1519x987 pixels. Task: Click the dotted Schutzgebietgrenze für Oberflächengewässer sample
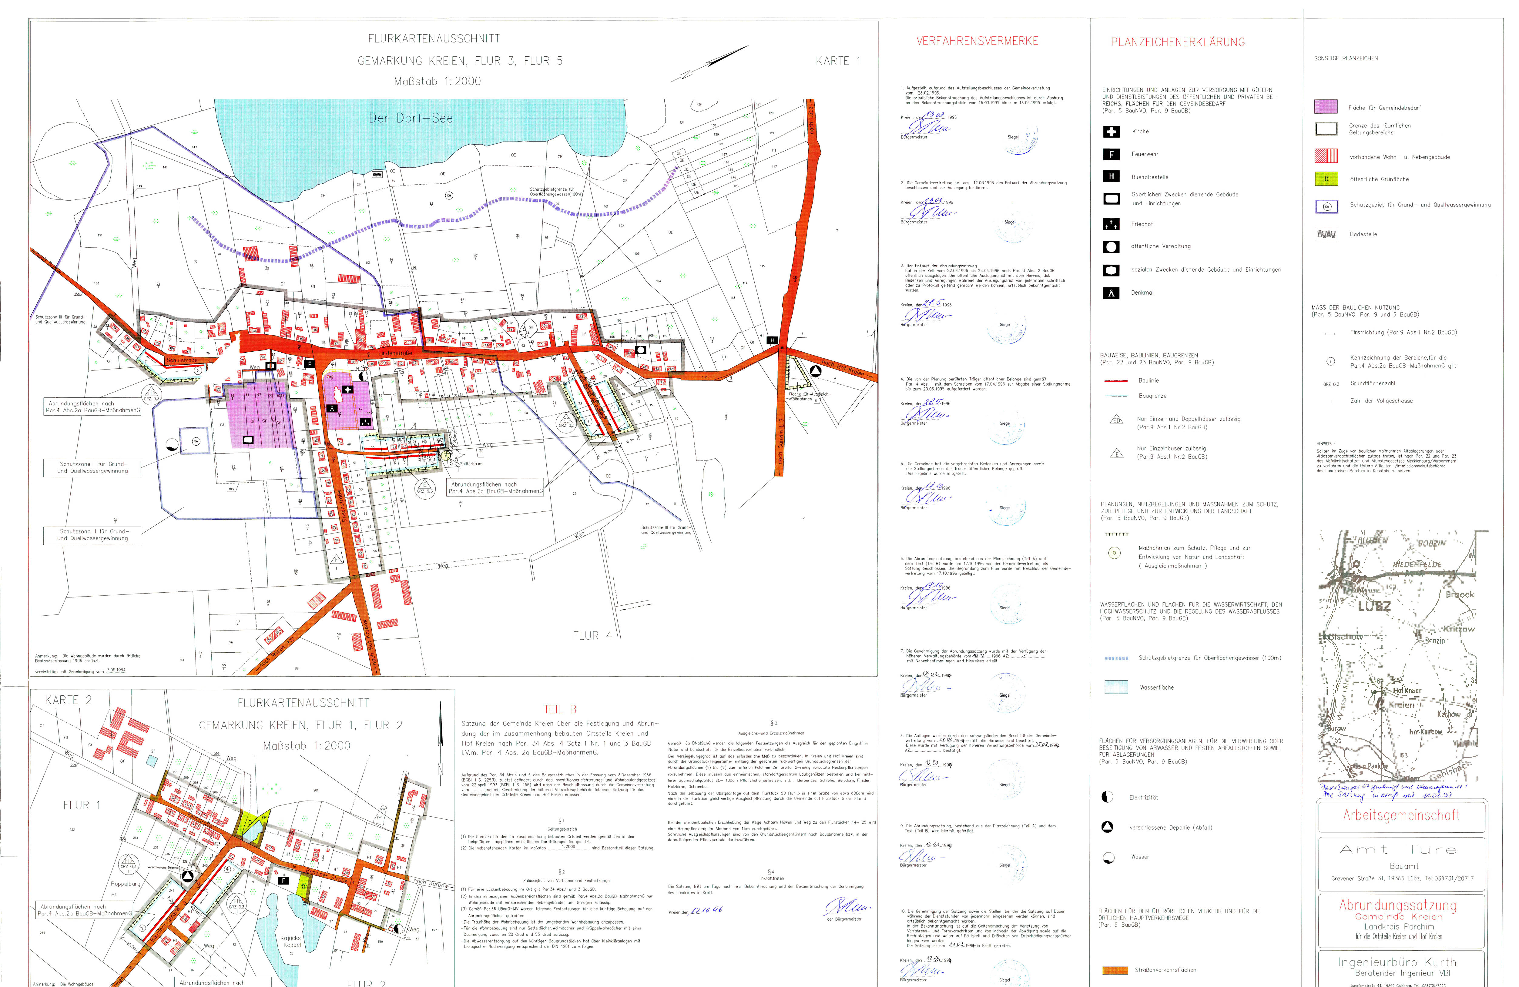click(x=1116, y=658)
